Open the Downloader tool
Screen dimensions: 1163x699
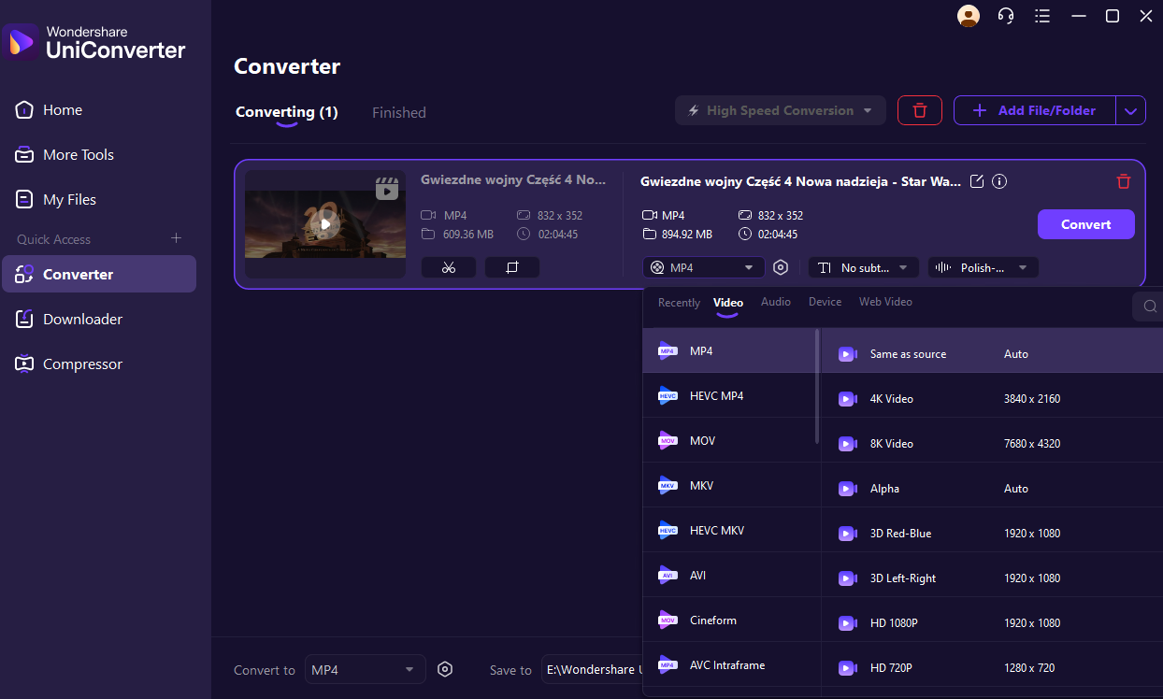(x=98, y=320)
